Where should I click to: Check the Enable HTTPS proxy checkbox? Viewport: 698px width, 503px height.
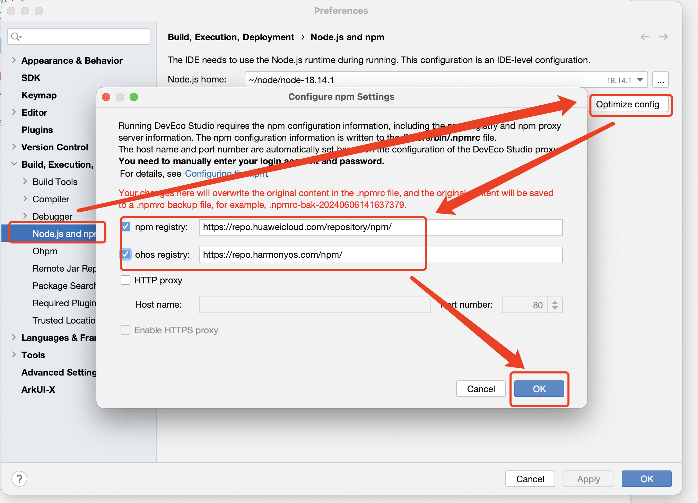[x=125, y=330]
